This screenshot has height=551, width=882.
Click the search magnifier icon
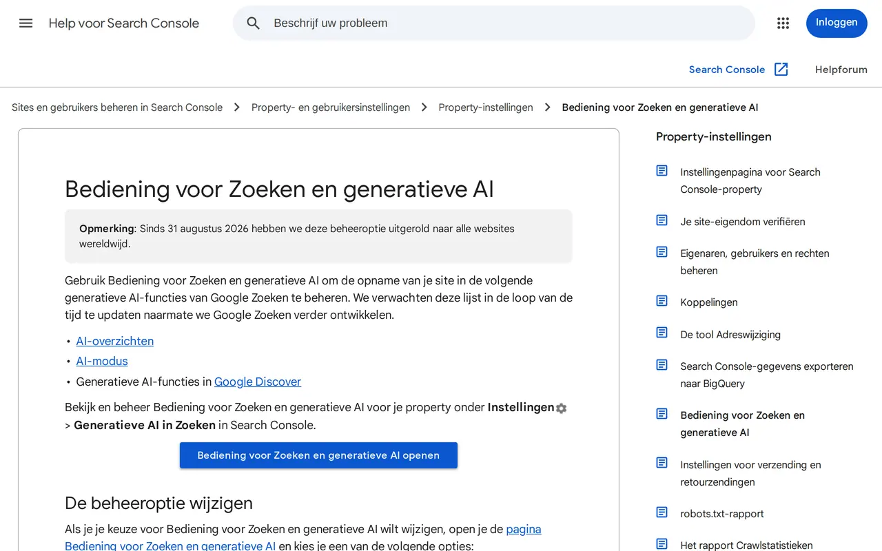pyautogui.click(x=254, y=23)
